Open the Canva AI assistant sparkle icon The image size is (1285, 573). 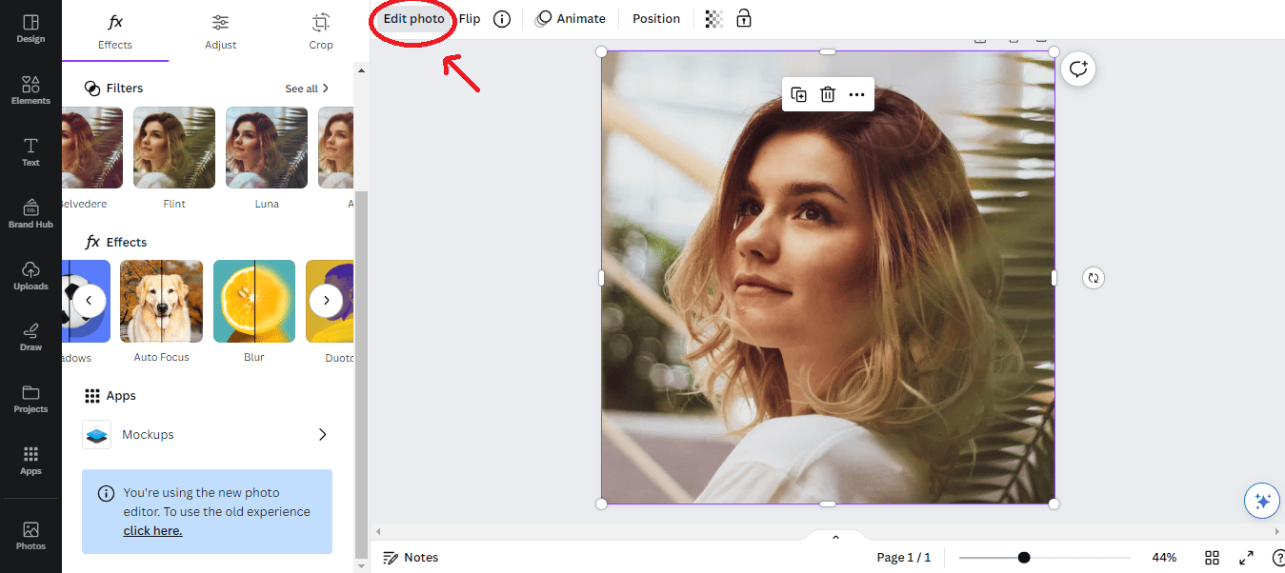[1261, 500]
